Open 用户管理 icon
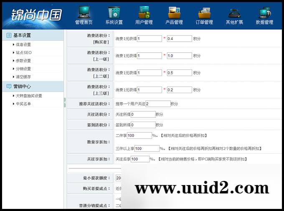Screen dimensions: 284x211 click(144, 13)
